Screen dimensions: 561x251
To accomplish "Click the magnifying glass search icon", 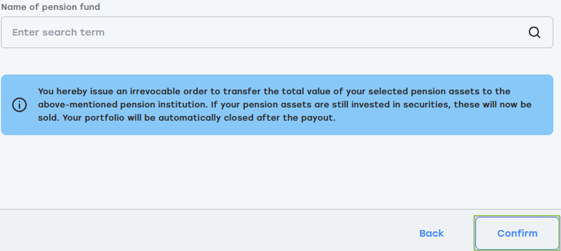I will point(535,32).
